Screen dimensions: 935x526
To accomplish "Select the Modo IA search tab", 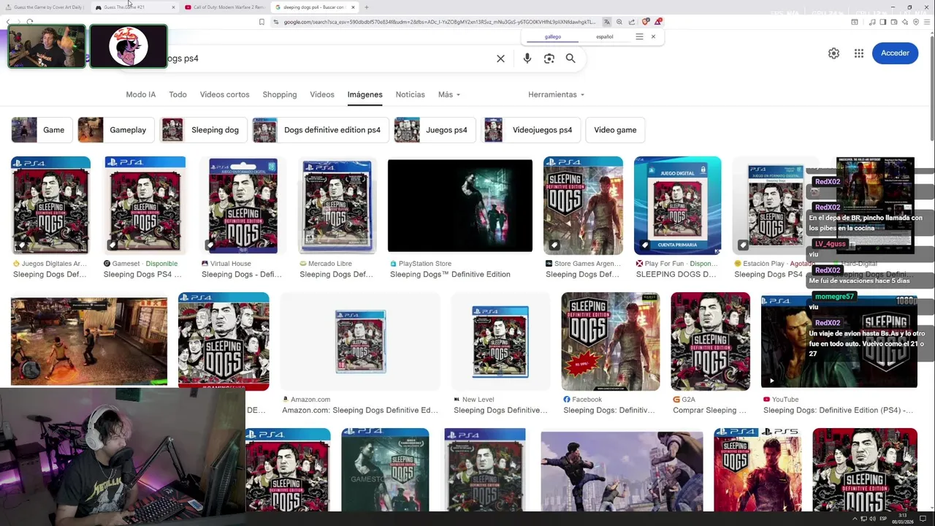I will (141, 94).
